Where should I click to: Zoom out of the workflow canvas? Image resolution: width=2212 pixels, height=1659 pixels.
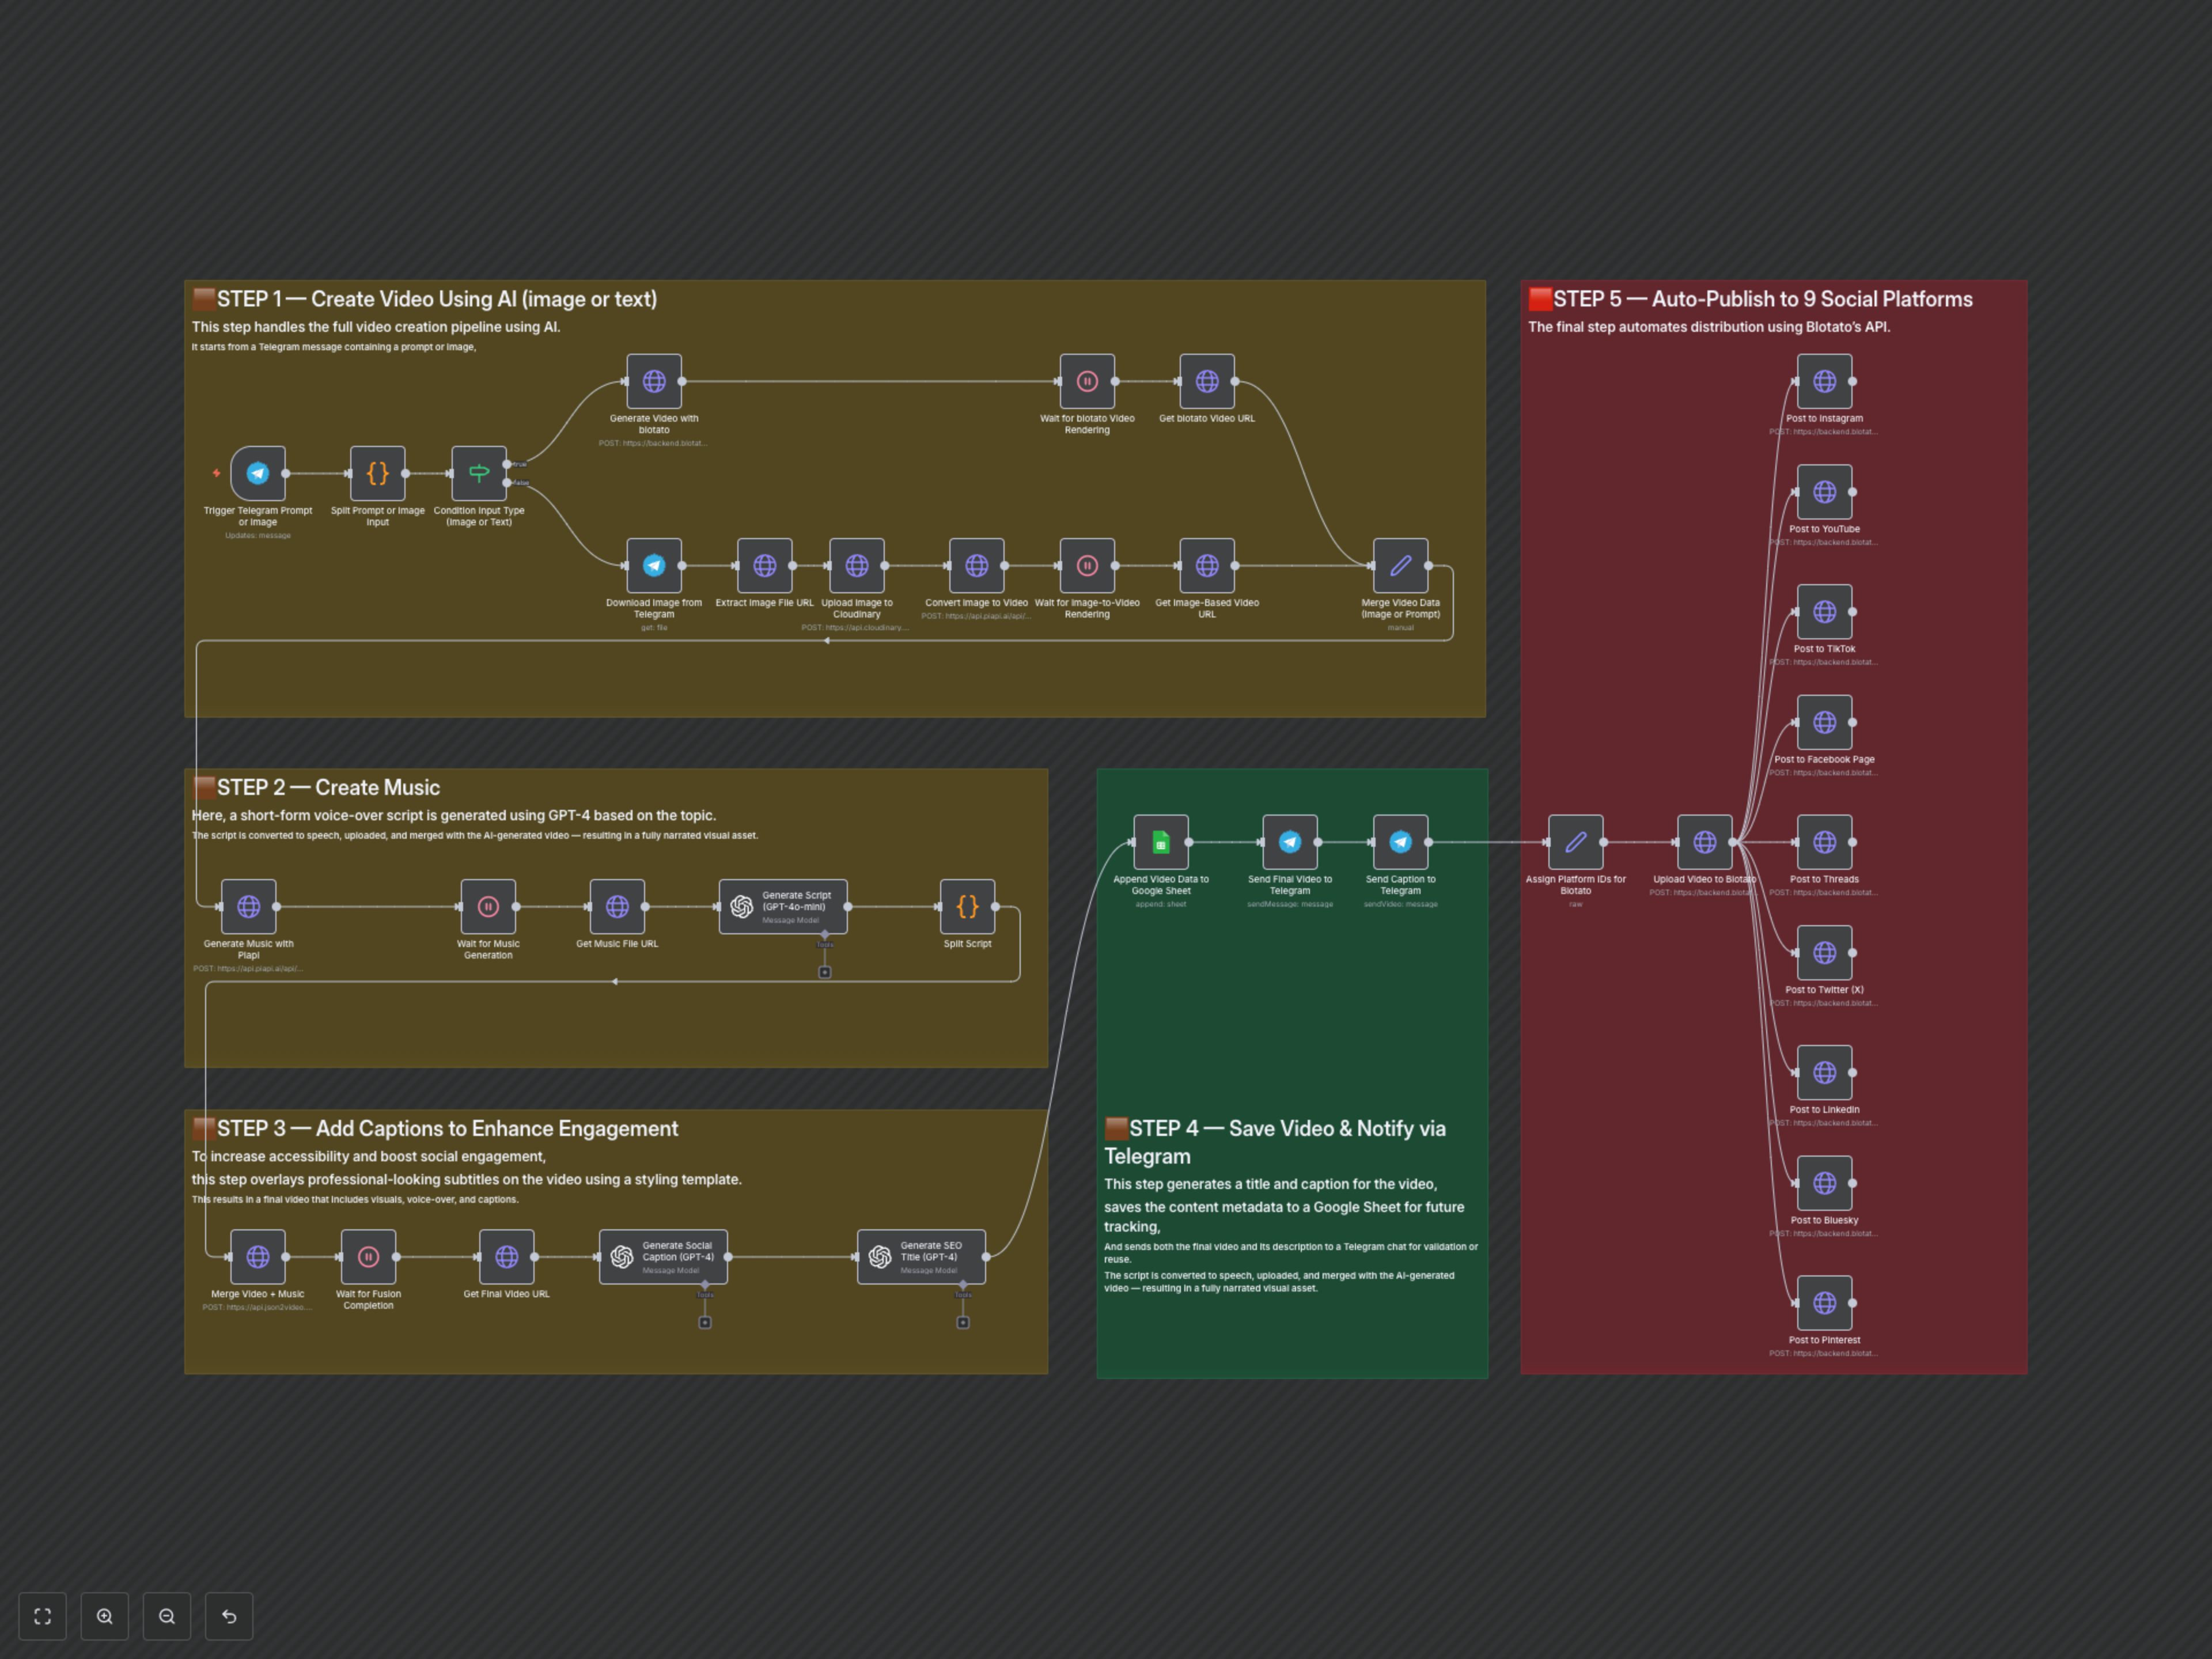coord(167,1616)
